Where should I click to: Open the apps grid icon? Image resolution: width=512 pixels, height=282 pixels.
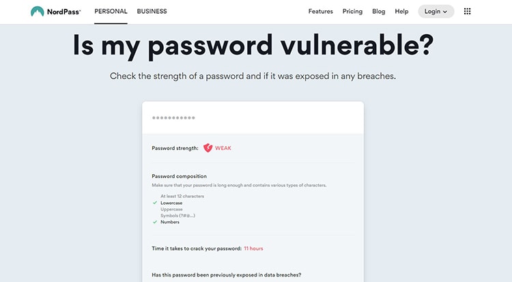(467, 12)
